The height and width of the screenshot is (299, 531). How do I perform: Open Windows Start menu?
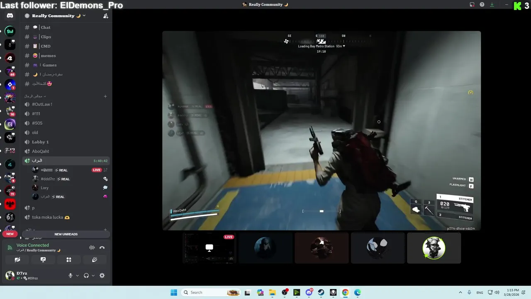(x=174, y=292)
